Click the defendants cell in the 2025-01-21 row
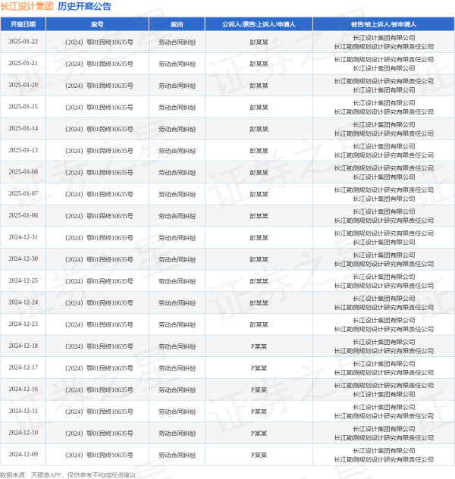The width and height of the screenshot is (455, 479). pyautogui.click(x=384, y=64)
